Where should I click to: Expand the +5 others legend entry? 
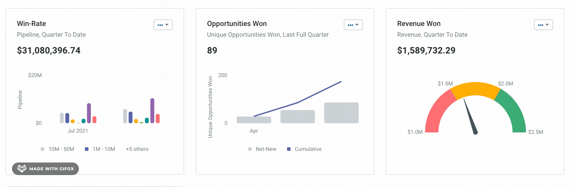[137, 149]
